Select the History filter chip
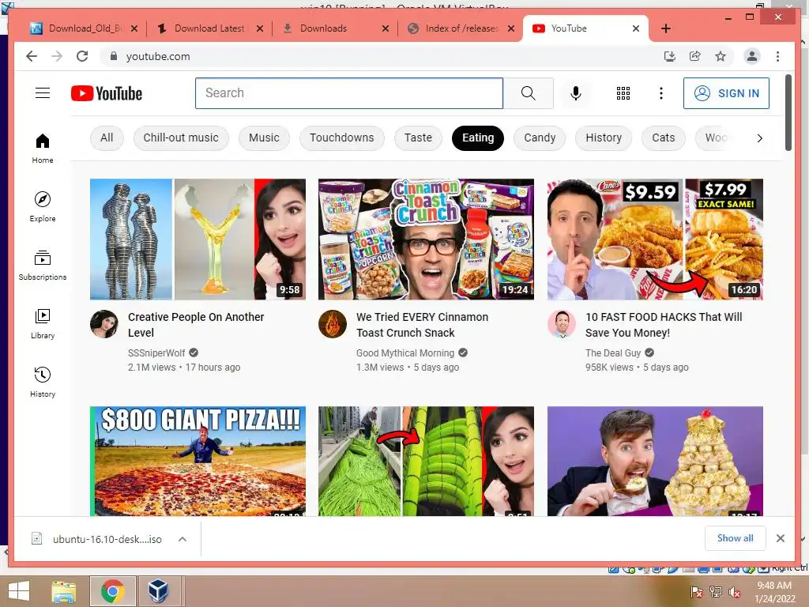Image resolution: width=809 pixels, height=607 pixels. pyautogui.click(x=603, y=138)
